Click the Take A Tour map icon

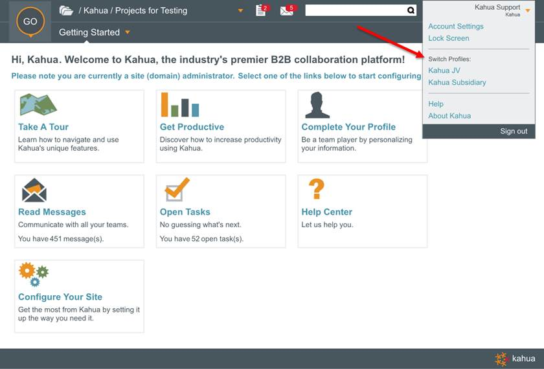(x=38, y=105)
